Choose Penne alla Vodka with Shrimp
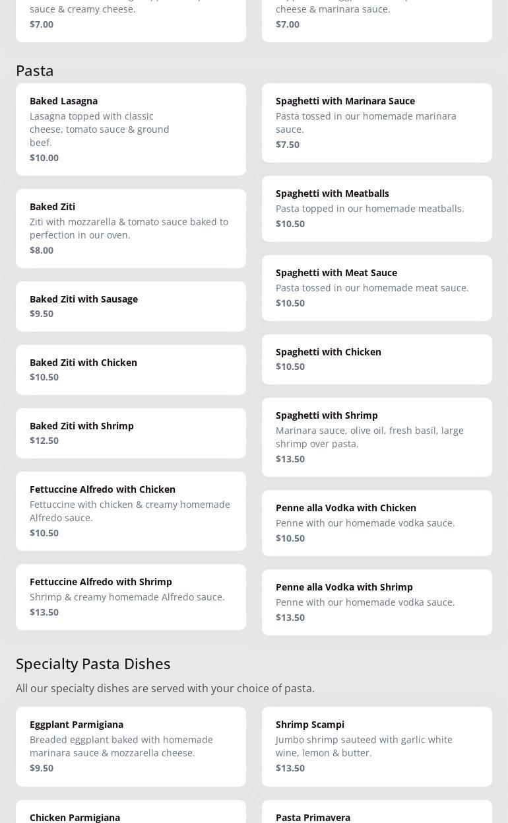508x823 pixels. [377, 602]
